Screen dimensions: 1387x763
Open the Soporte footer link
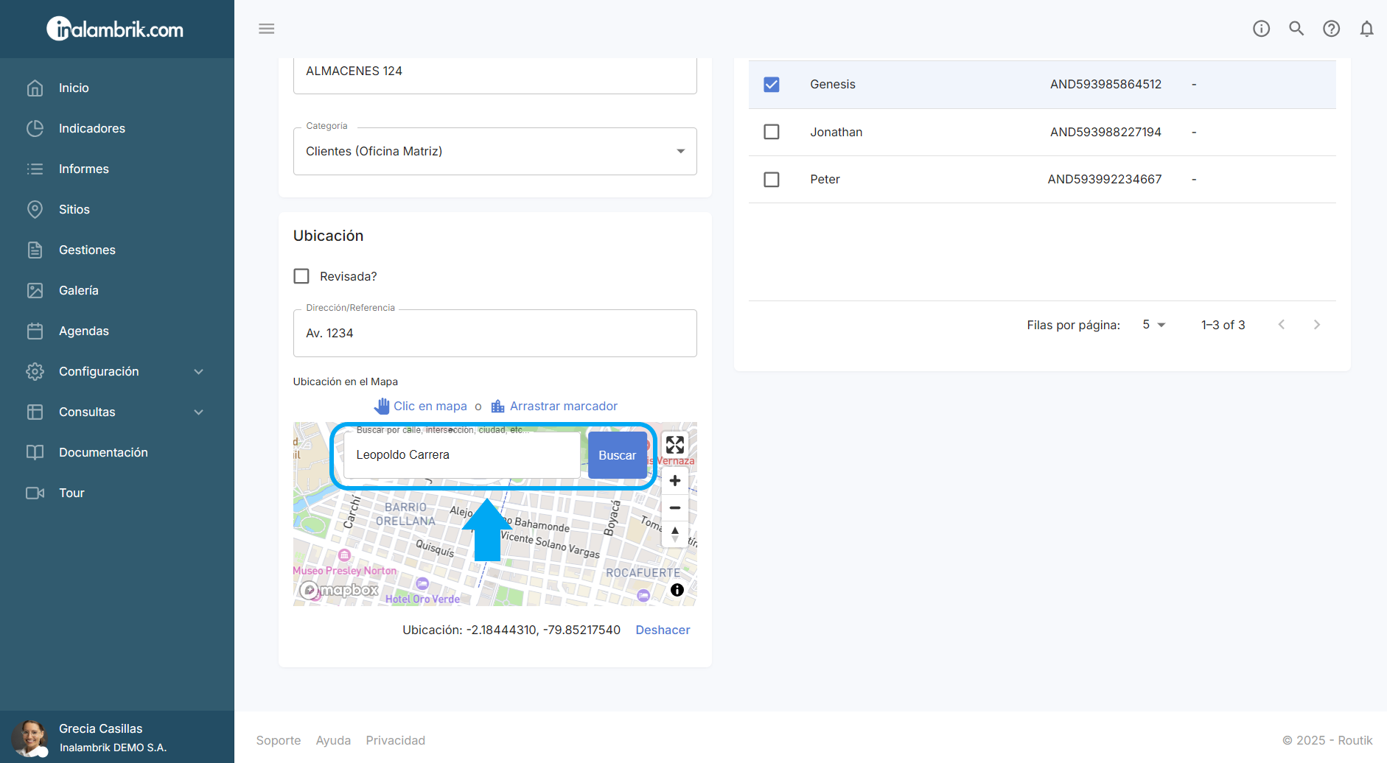point(279,740)
